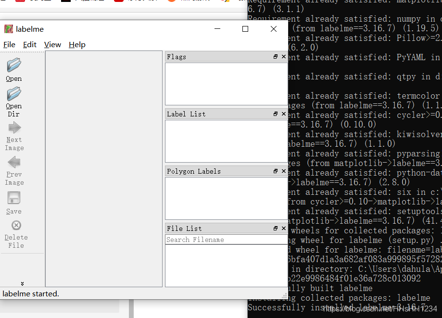Open the View menu
The height and width of the screenshot is (318, 442).
point(52,45)
